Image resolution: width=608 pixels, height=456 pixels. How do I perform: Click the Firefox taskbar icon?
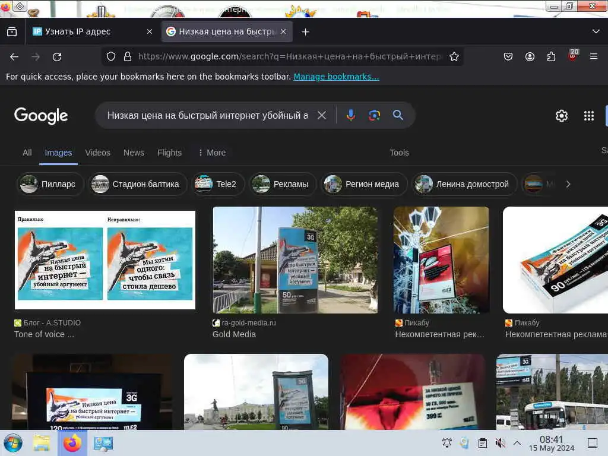click(72, 443)
